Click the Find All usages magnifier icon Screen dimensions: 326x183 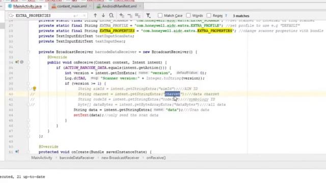pos(112,16)
